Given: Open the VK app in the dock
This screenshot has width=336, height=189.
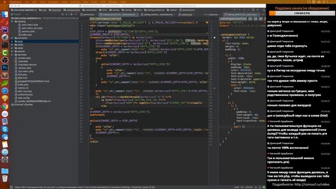Looking at the screenshot, I should [x=5, y=114].
